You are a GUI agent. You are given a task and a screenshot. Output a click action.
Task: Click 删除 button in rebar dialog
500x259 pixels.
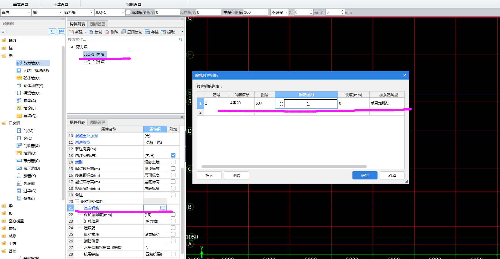237,175
